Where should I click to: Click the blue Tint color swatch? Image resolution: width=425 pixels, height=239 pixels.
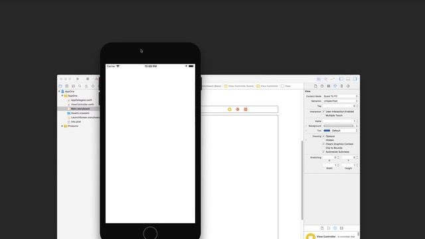(327, 131)
